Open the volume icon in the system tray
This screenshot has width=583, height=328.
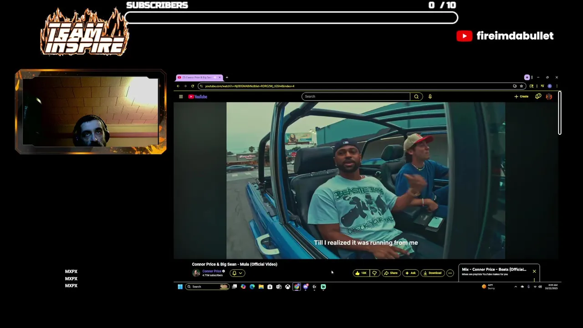pos(540,287)
